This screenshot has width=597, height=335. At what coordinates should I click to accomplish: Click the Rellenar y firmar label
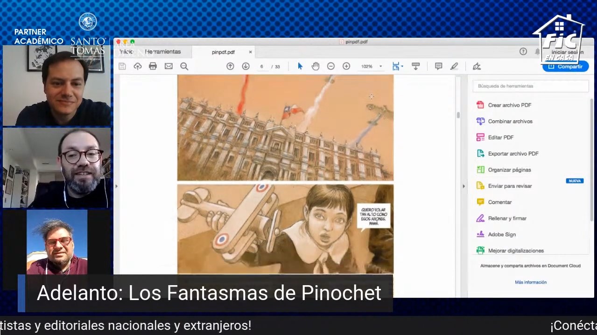coord(507,219)
